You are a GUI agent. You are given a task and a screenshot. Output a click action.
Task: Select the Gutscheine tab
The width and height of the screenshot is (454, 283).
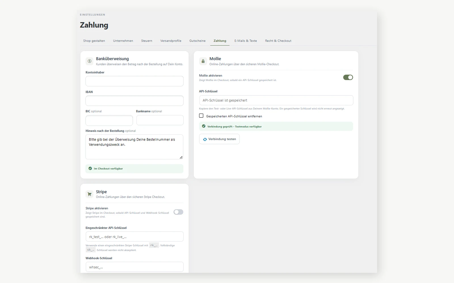[x=197, y=41]
